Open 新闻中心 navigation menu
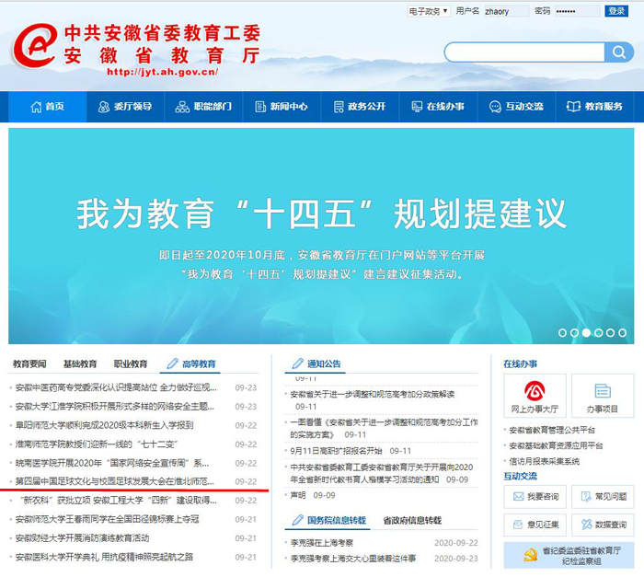644x577 pixels. coord(281,107)
